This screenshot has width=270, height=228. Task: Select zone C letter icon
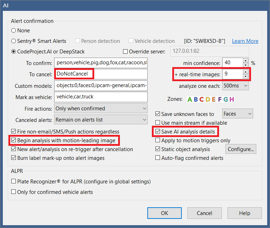(x=202, y=99)
